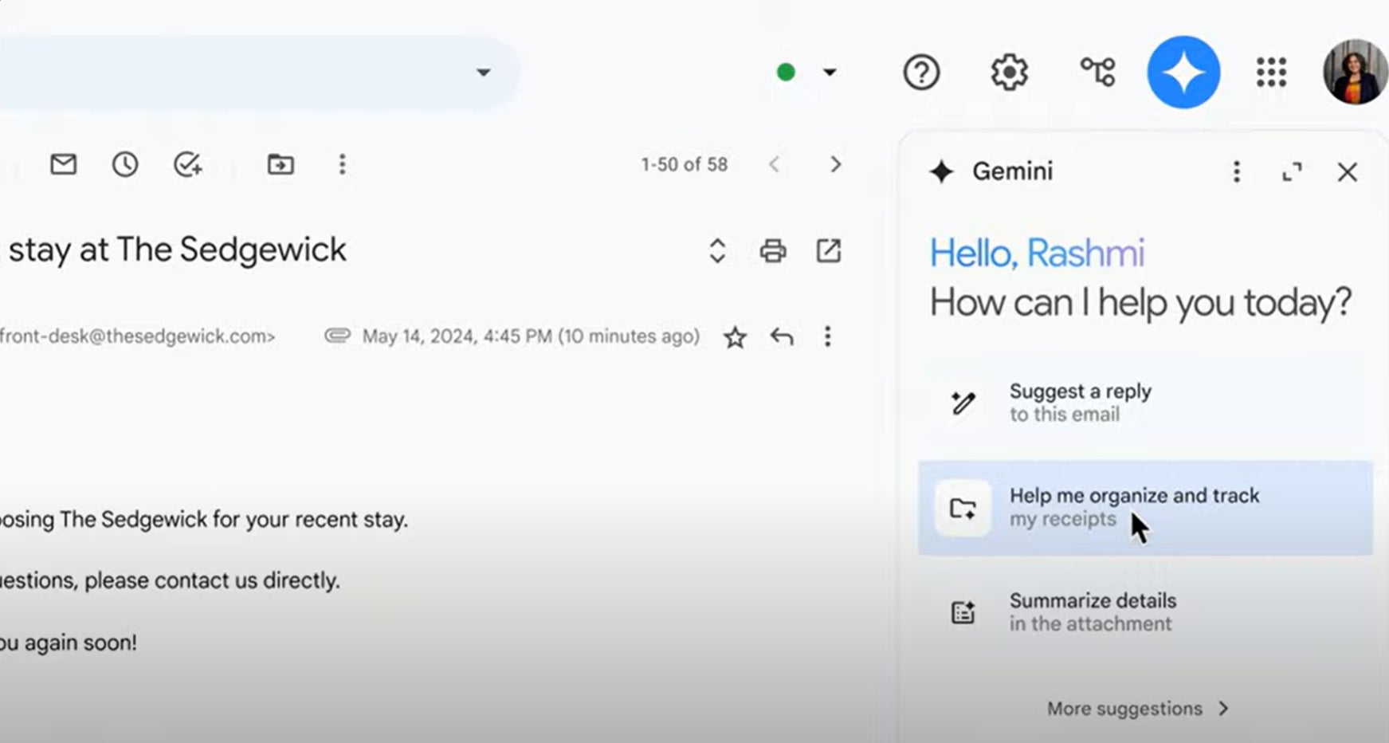Open email in a new window

(x=828, y=250)
